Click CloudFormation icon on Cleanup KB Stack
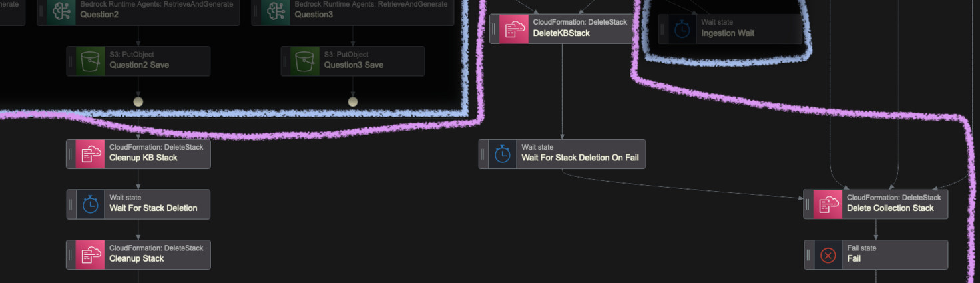Viewport: 980px width, 283px height. tap(90, 154)
